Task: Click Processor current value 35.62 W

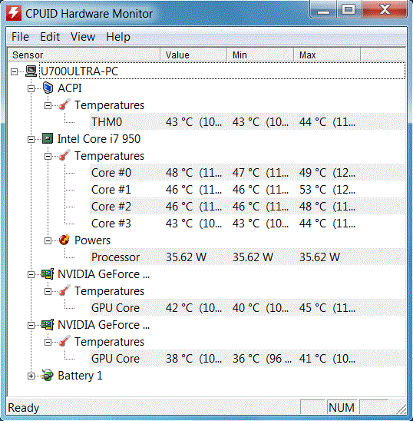Action: pos(186,257)
